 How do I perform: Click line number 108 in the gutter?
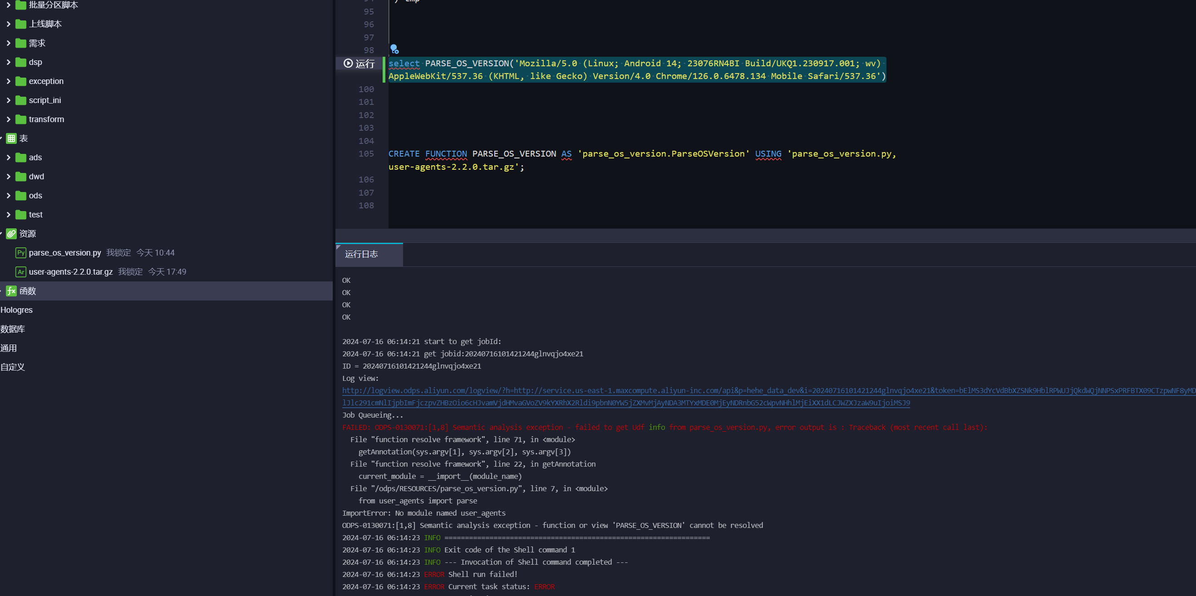pos(366,205)
